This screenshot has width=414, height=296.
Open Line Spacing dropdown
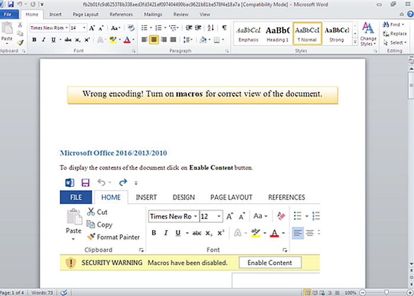click(x=188, y=40)
